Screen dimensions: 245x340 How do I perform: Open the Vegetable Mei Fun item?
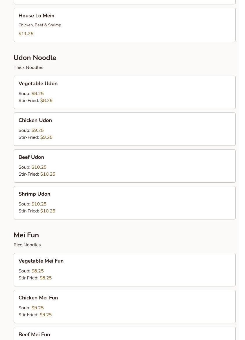(41, 261)
